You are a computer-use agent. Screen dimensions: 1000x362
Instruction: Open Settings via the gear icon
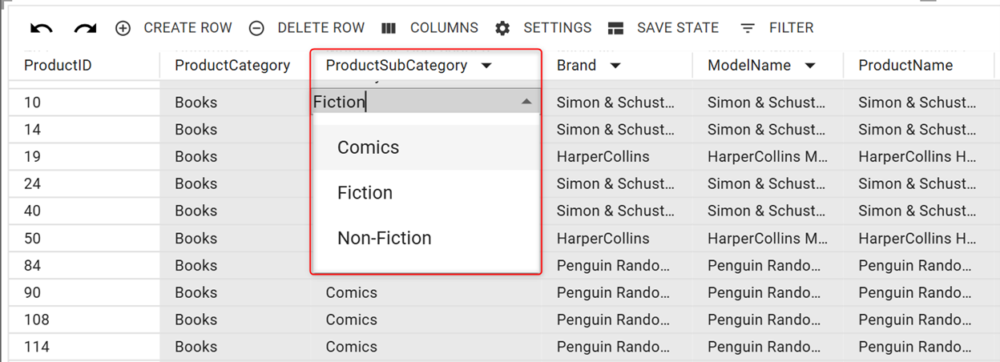pyautogui.click(x=502, y=29)
